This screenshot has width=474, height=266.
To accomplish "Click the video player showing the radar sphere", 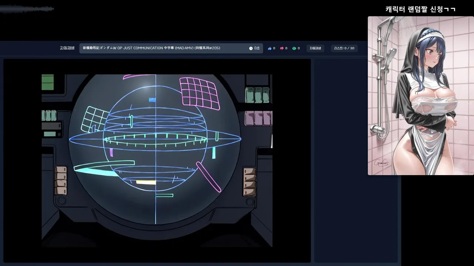I will click(157, 161).
